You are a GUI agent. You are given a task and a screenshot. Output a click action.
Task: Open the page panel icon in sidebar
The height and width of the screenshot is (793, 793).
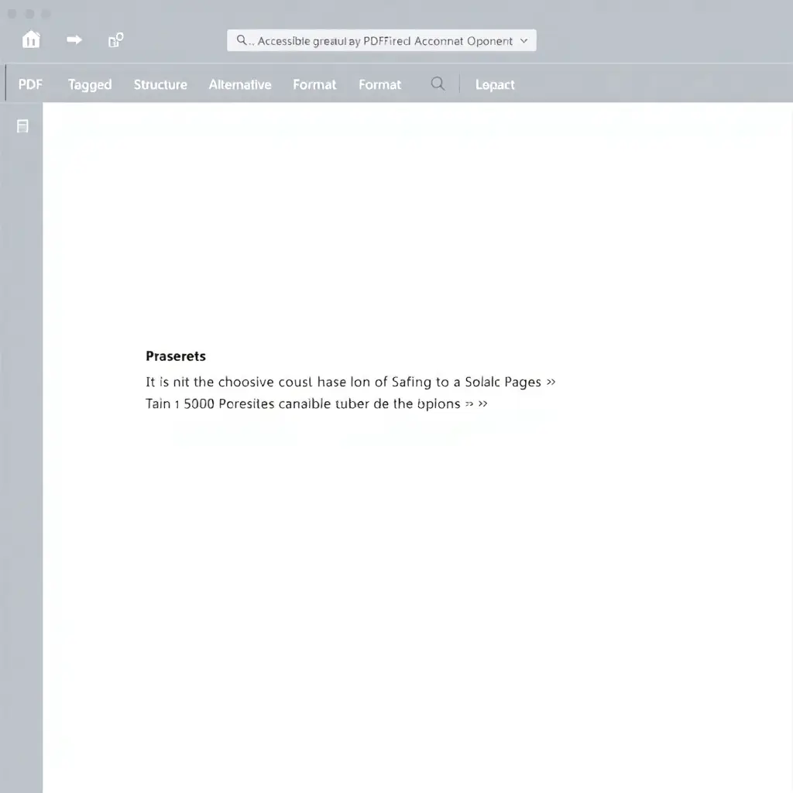[x=22, y=126]
